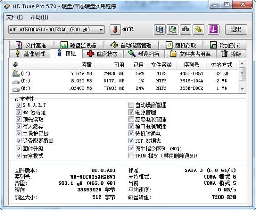256x210 pixels.
Task: Switch to the 基准测试 tab
Action: [30, 54]
